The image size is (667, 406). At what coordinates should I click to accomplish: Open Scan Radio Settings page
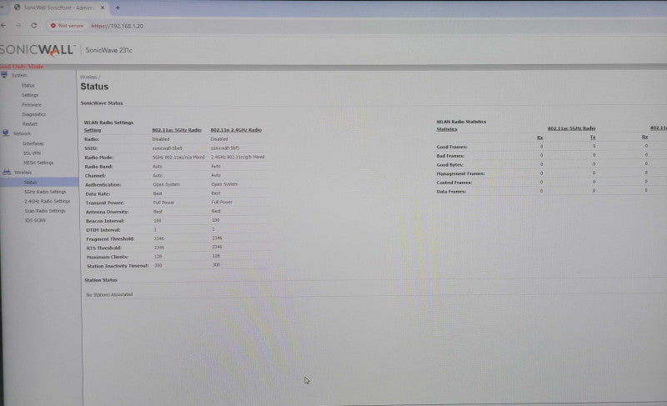pos(45,211)
